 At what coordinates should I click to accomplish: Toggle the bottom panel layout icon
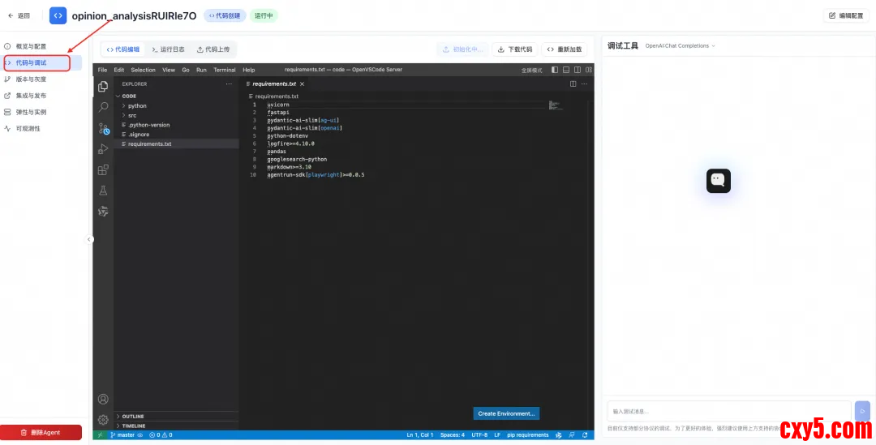tap(566, 71)
